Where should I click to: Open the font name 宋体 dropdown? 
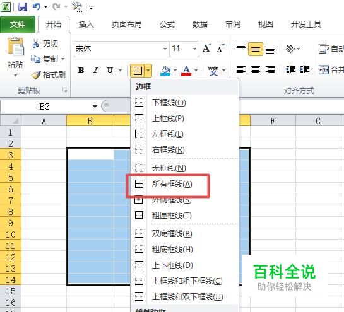pyautogui.click(x=165, y=49)
